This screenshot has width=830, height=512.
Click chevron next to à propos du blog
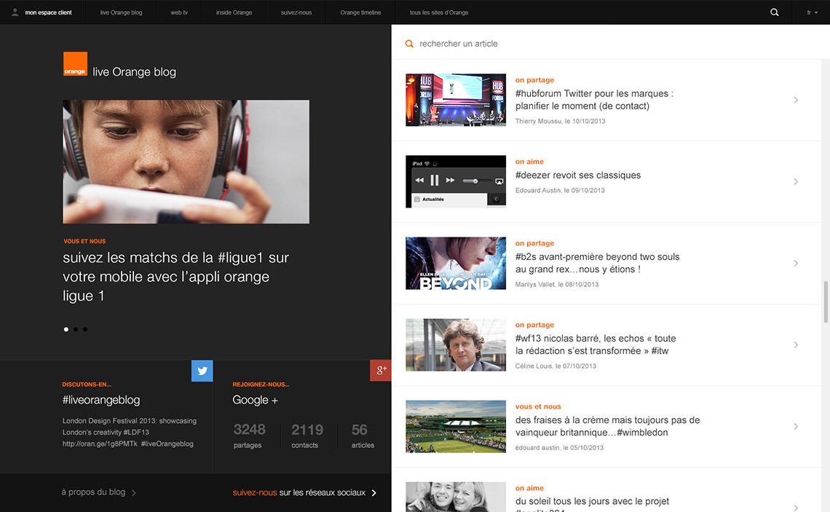point(133,493)
